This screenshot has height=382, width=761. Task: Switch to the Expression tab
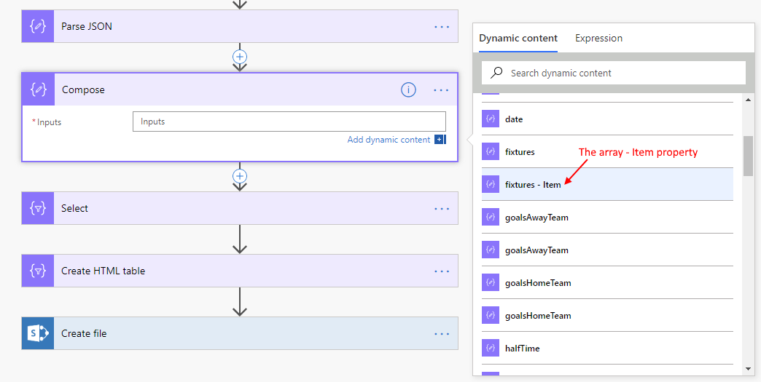click(598, 38)
